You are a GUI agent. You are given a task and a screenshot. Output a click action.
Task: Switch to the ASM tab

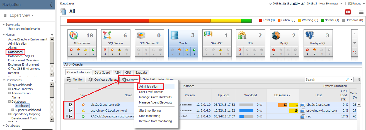[x=118, y=72]
